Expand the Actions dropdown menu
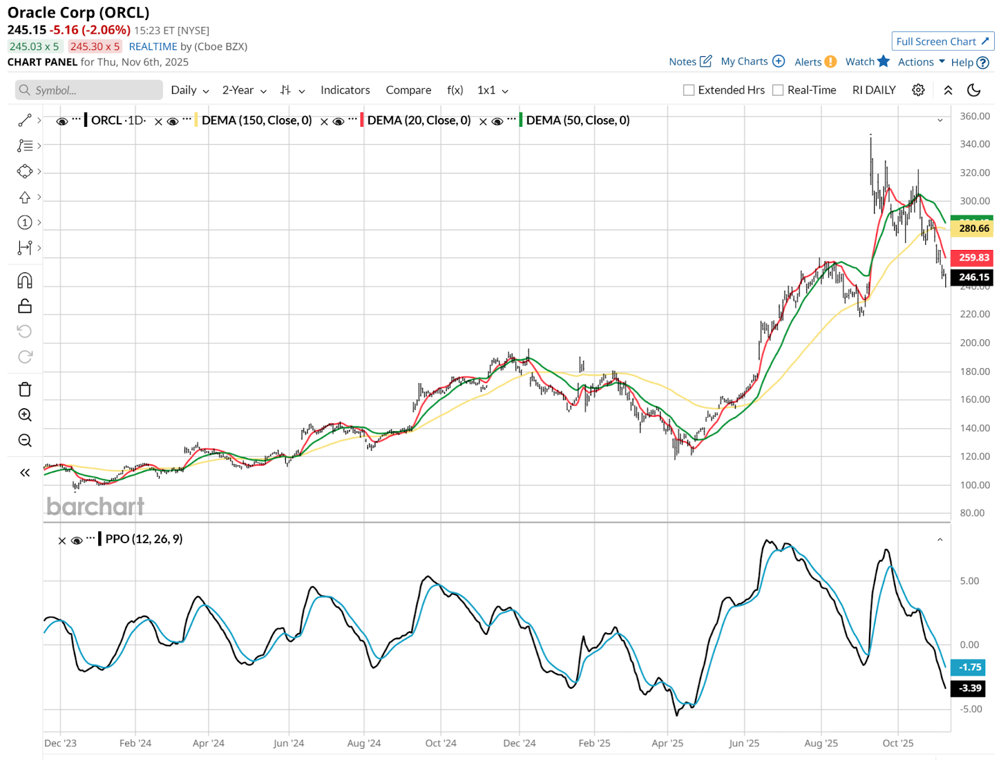This screenshot has height=760, width=1001. [x=921, y=62]
